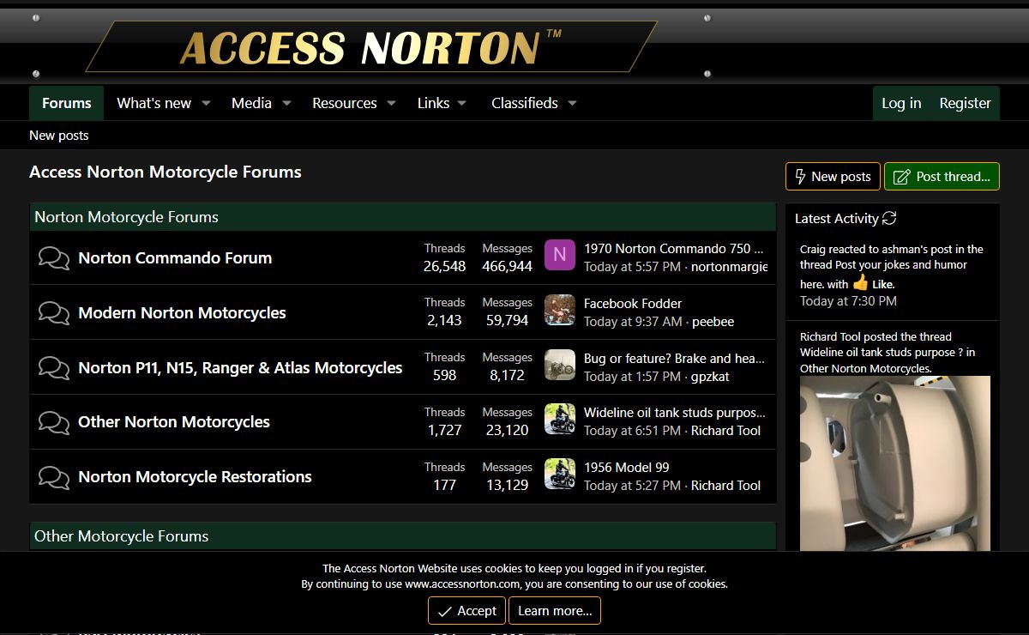Viewport: 1029px width, 635px height.
Task: Open the Other Norton Motorcycles forum link
Action: pyautogui.click(x=174, y=422)
